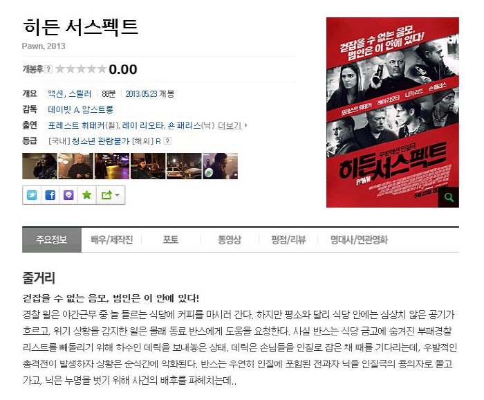Open help icon next to 개봉후
Image resolution: width=484 pixels, height=400 pixels.
pyautogui.click(x=49, y=69)
